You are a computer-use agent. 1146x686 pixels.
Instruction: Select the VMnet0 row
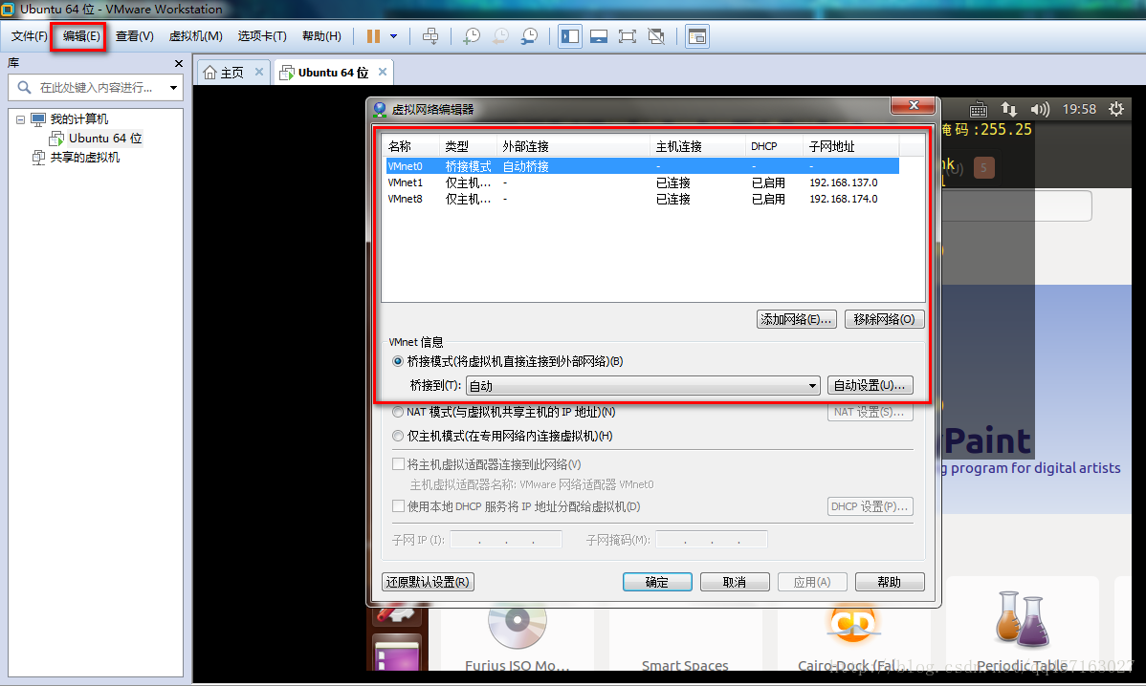pos(643,166)
